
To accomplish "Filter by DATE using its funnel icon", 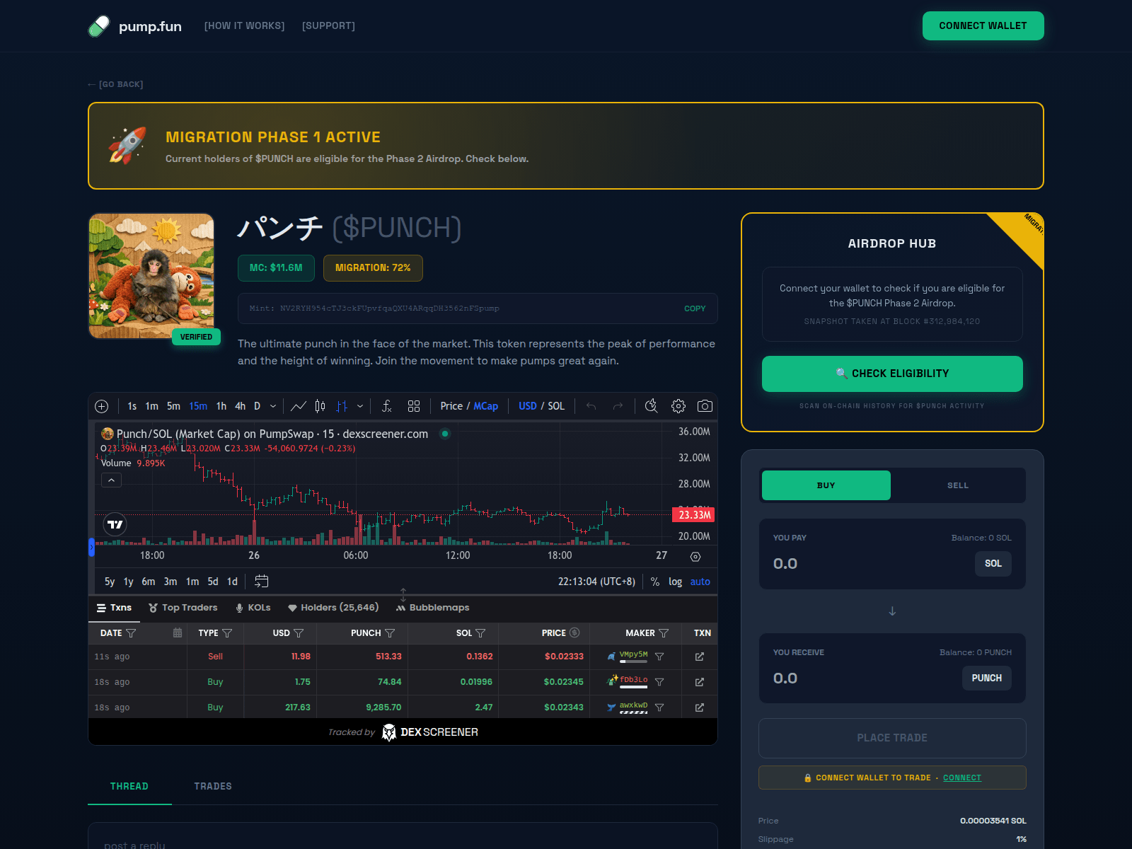I will (x=131, y=633).
